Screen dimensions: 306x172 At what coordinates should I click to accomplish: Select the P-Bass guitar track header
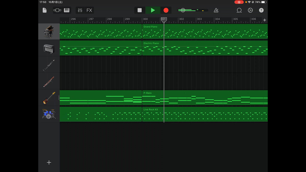tap(49, 98)
